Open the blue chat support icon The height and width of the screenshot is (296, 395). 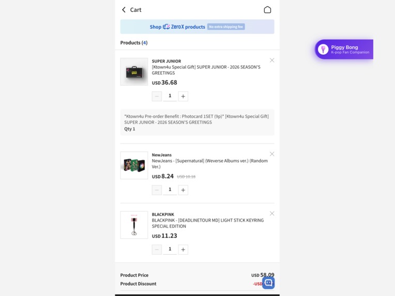268,283
